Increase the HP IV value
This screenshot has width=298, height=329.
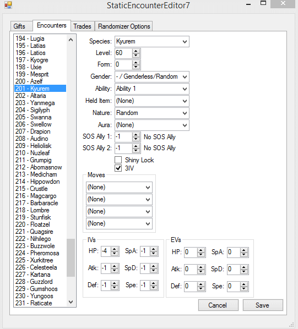click(x=115, y=249)
